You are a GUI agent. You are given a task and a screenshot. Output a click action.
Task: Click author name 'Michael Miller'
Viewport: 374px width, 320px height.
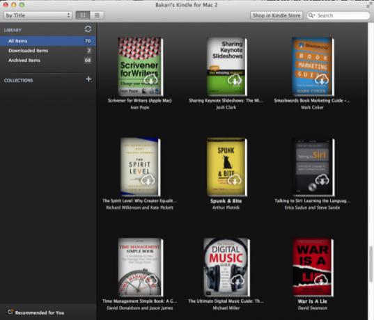(226, 308)
